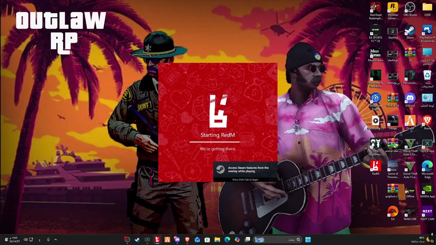Select the 'startingx' video file on the desktop
This screenshot has width=436, height=245.
(x=393, y=55)
